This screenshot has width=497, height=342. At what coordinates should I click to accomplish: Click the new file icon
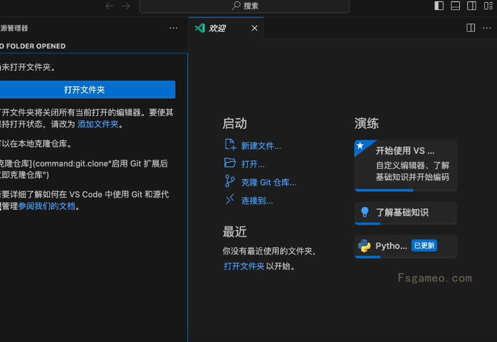pyautogui.click(x=230, y=145)
